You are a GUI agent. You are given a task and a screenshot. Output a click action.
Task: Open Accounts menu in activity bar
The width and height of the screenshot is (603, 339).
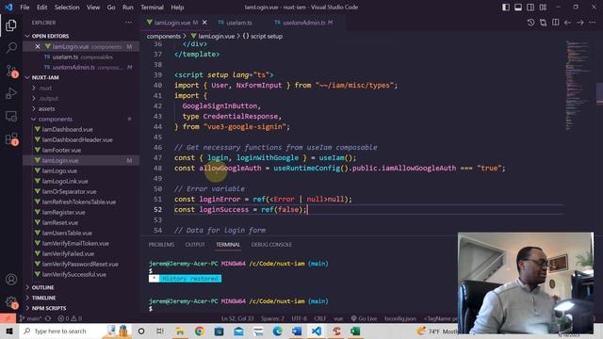pos(11,279)
